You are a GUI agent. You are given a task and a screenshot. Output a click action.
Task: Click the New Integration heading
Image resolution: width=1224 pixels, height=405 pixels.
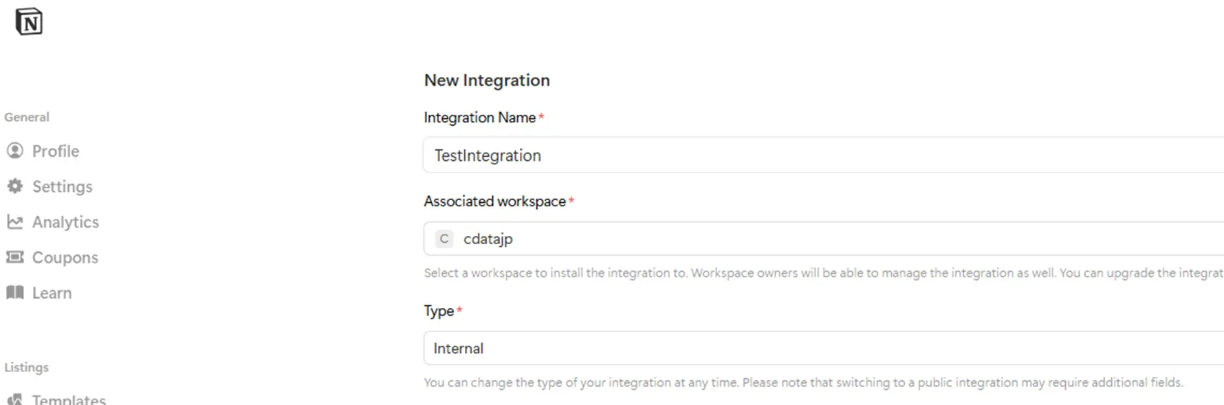tap(487, 80)
